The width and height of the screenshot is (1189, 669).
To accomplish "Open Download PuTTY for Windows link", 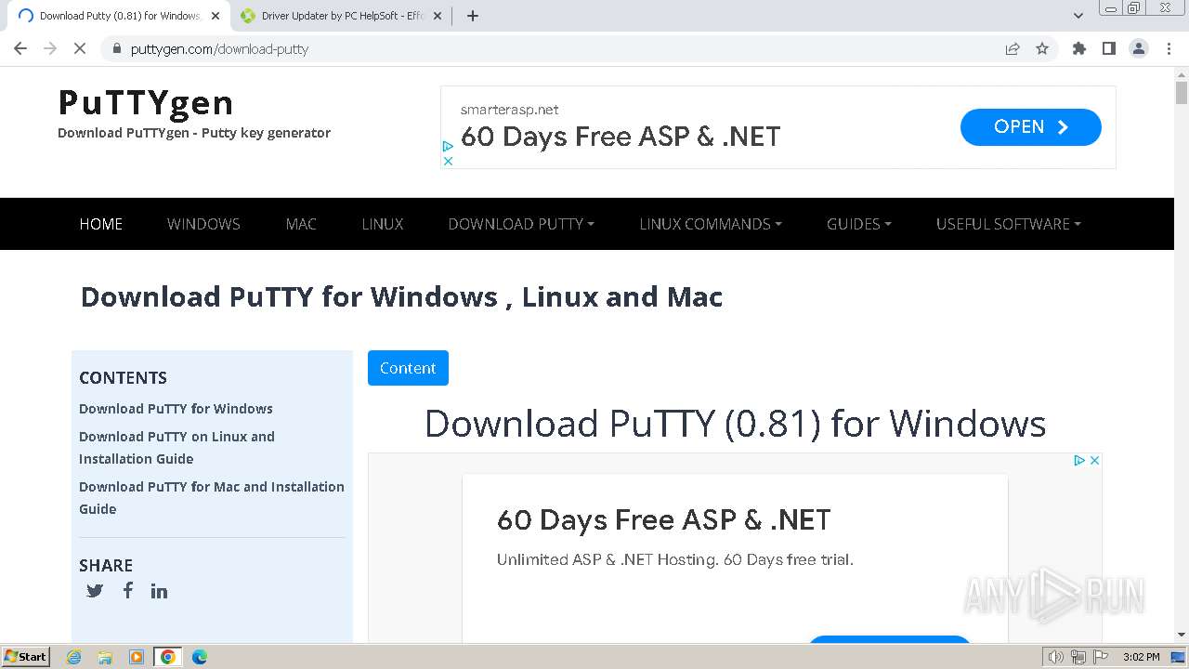I will point(176,409).
